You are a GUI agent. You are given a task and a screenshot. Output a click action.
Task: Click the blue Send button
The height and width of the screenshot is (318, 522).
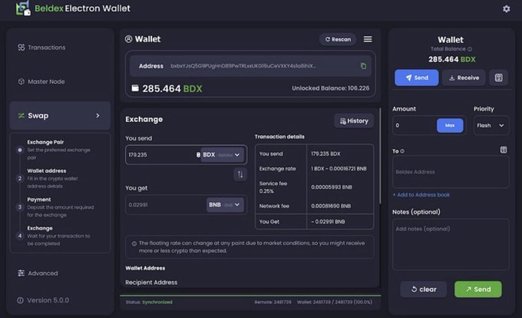coord(417,78)
